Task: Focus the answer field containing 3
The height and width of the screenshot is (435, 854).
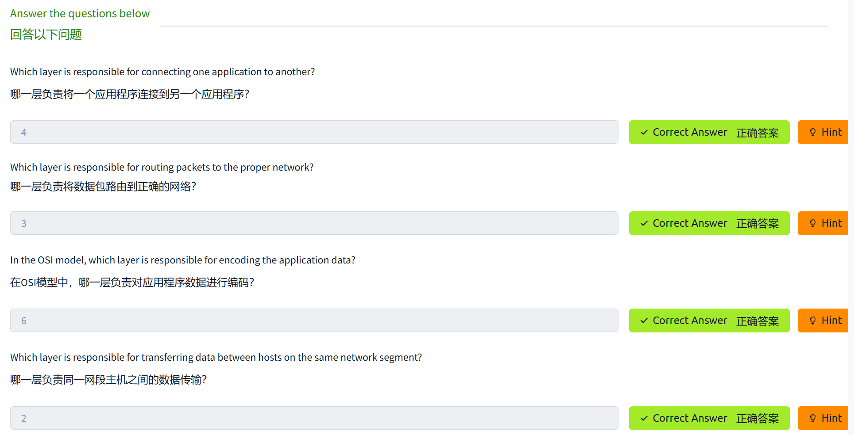Action: (314, 223)
